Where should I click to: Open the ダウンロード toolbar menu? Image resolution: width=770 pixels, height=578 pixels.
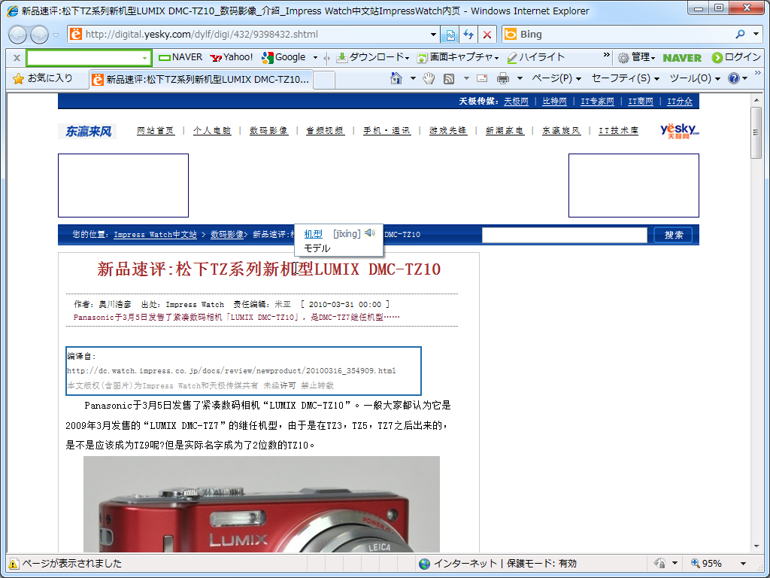click(x=373, y=57)
